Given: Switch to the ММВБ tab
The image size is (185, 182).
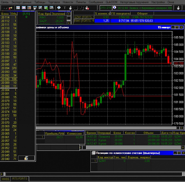Looking at the screenshot, I should [5, 179].
